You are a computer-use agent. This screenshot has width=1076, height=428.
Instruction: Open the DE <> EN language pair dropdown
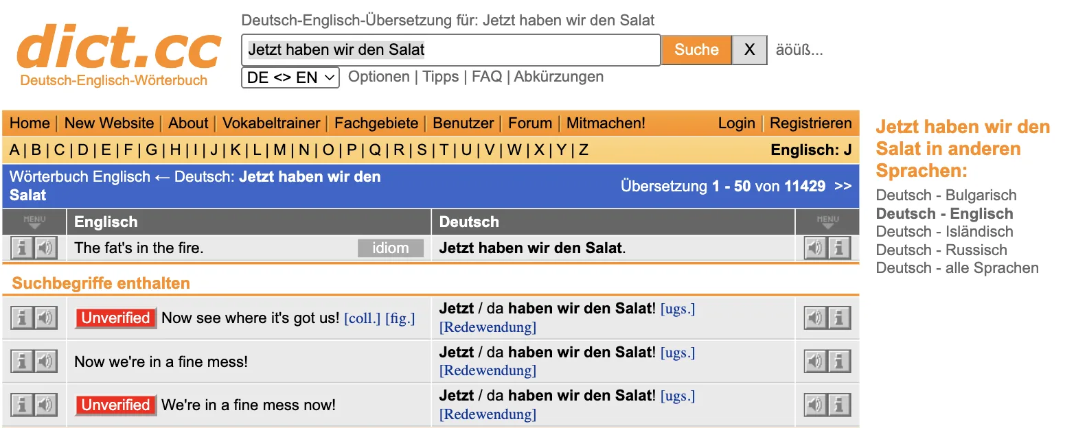(x=290, y=78)
